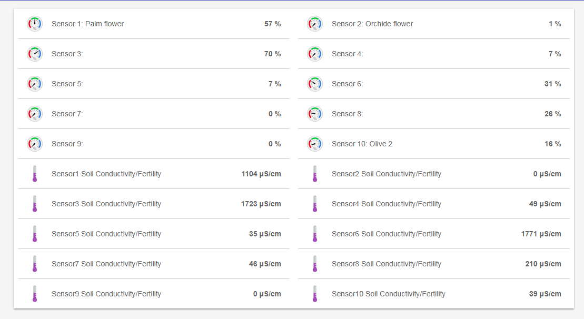Click the 1723 µS/cm conductivity value
This screenshot has width=584, height=319.
[x=261, y=204]
